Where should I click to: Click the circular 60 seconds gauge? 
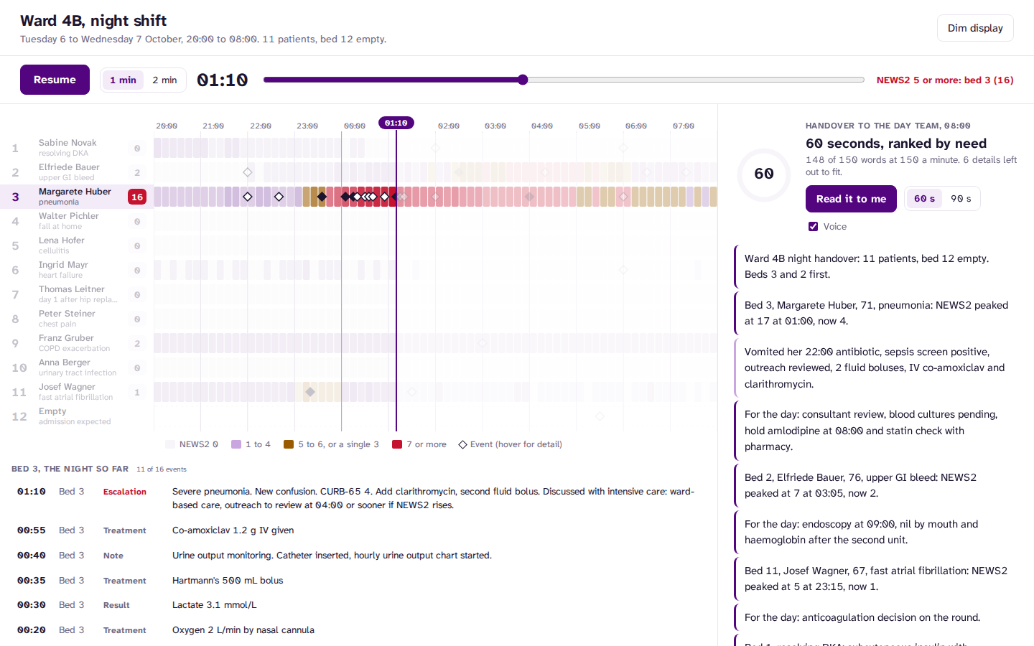coord(764,174)
